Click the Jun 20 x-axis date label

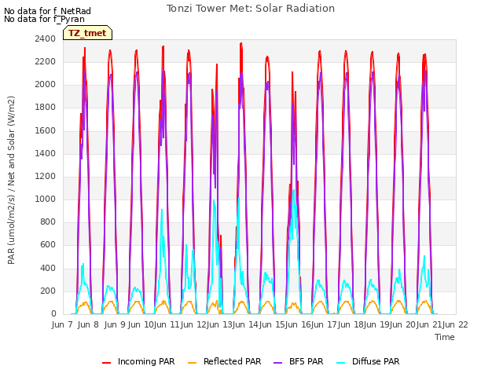[x=403, y=324]
